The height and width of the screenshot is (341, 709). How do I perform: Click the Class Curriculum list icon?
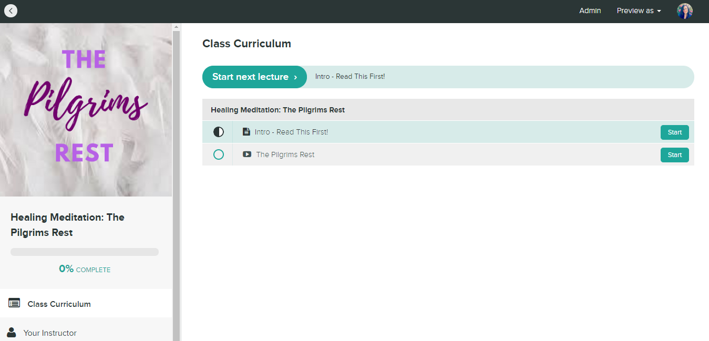[x=14, y=303]
